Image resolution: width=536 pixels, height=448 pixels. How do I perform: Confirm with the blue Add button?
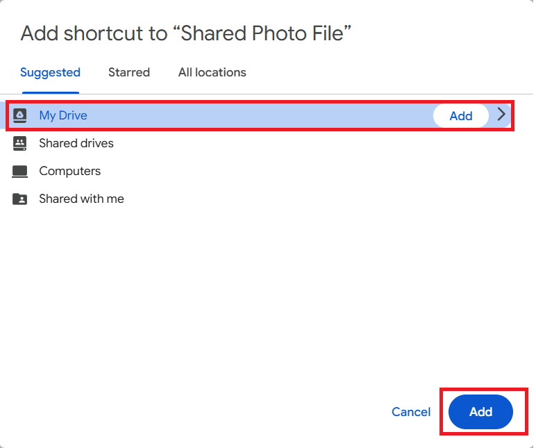tap(480, 412)
